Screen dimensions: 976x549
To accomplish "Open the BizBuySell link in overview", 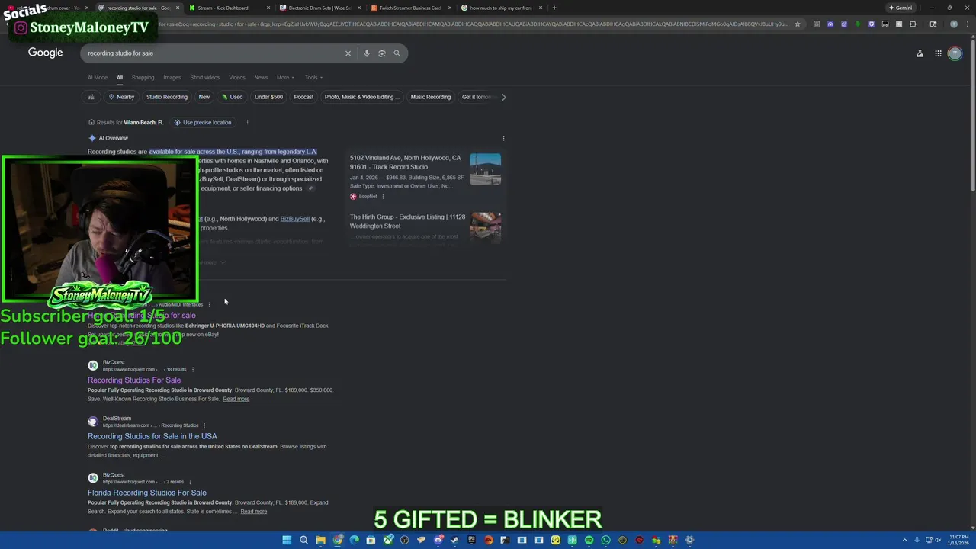I will point(294,219).
